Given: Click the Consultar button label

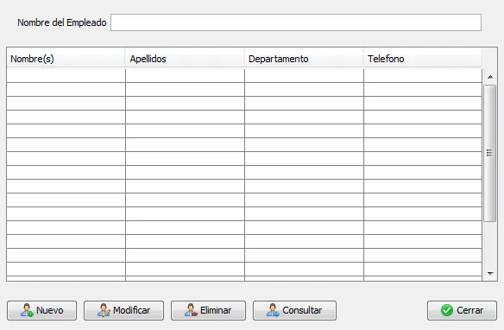Looking at the screenshot, I should point(302,310).
